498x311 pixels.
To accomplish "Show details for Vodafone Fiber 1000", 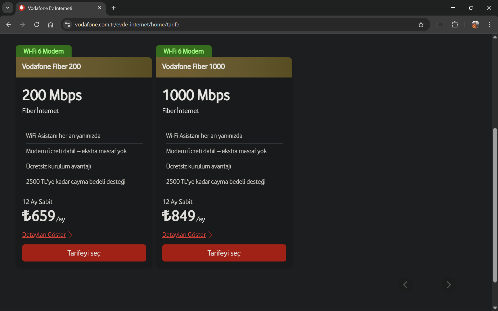I will pos(187,235).
